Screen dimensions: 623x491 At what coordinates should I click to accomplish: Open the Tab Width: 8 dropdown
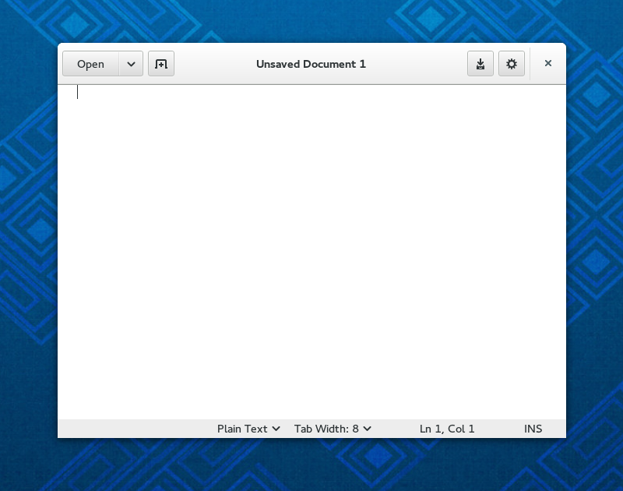point(333,429)
